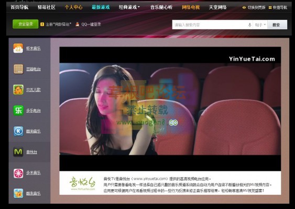Open the 帖子 search type dropdown

coord(260,25)
